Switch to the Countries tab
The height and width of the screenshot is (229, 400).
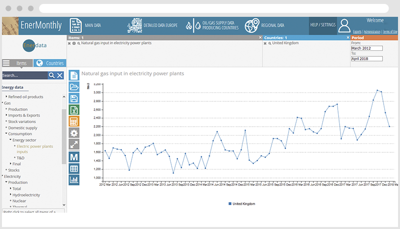pyautogui.click(x=50, y=63)
